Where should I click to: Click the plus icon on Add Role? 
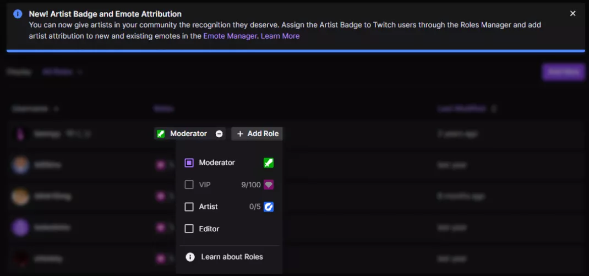click(x=240, y=134)
